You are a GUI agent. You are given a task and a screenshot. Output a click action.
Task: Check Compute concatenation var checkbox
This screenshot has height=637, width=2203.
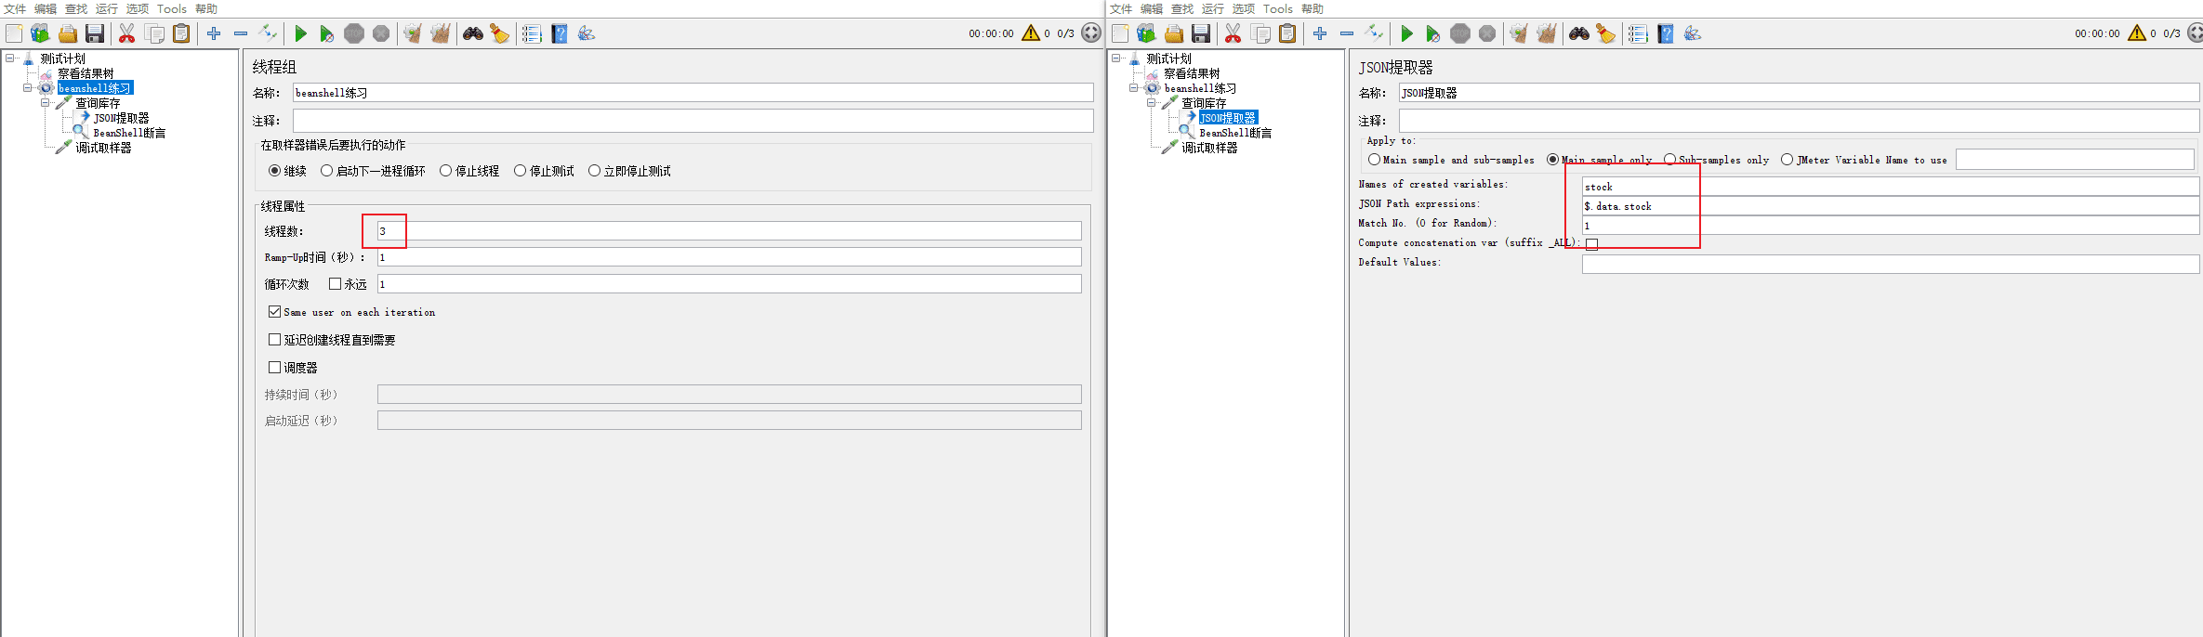click(1591, 244)
